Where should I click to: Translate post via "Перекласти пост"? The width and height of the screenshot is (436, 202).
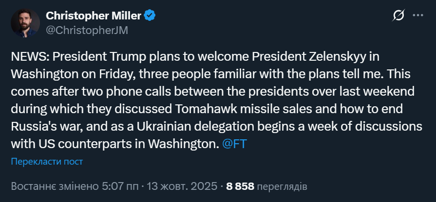click(x=47, y=162)
